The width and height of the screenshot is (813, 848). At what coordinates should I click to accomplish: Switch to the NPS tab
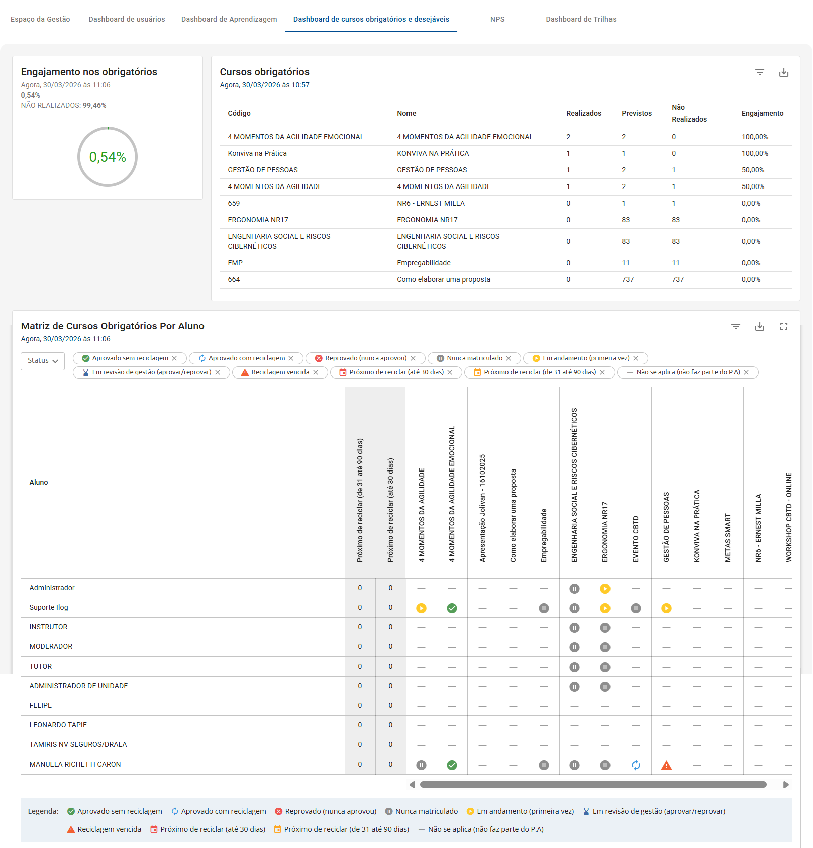(497, 20)
